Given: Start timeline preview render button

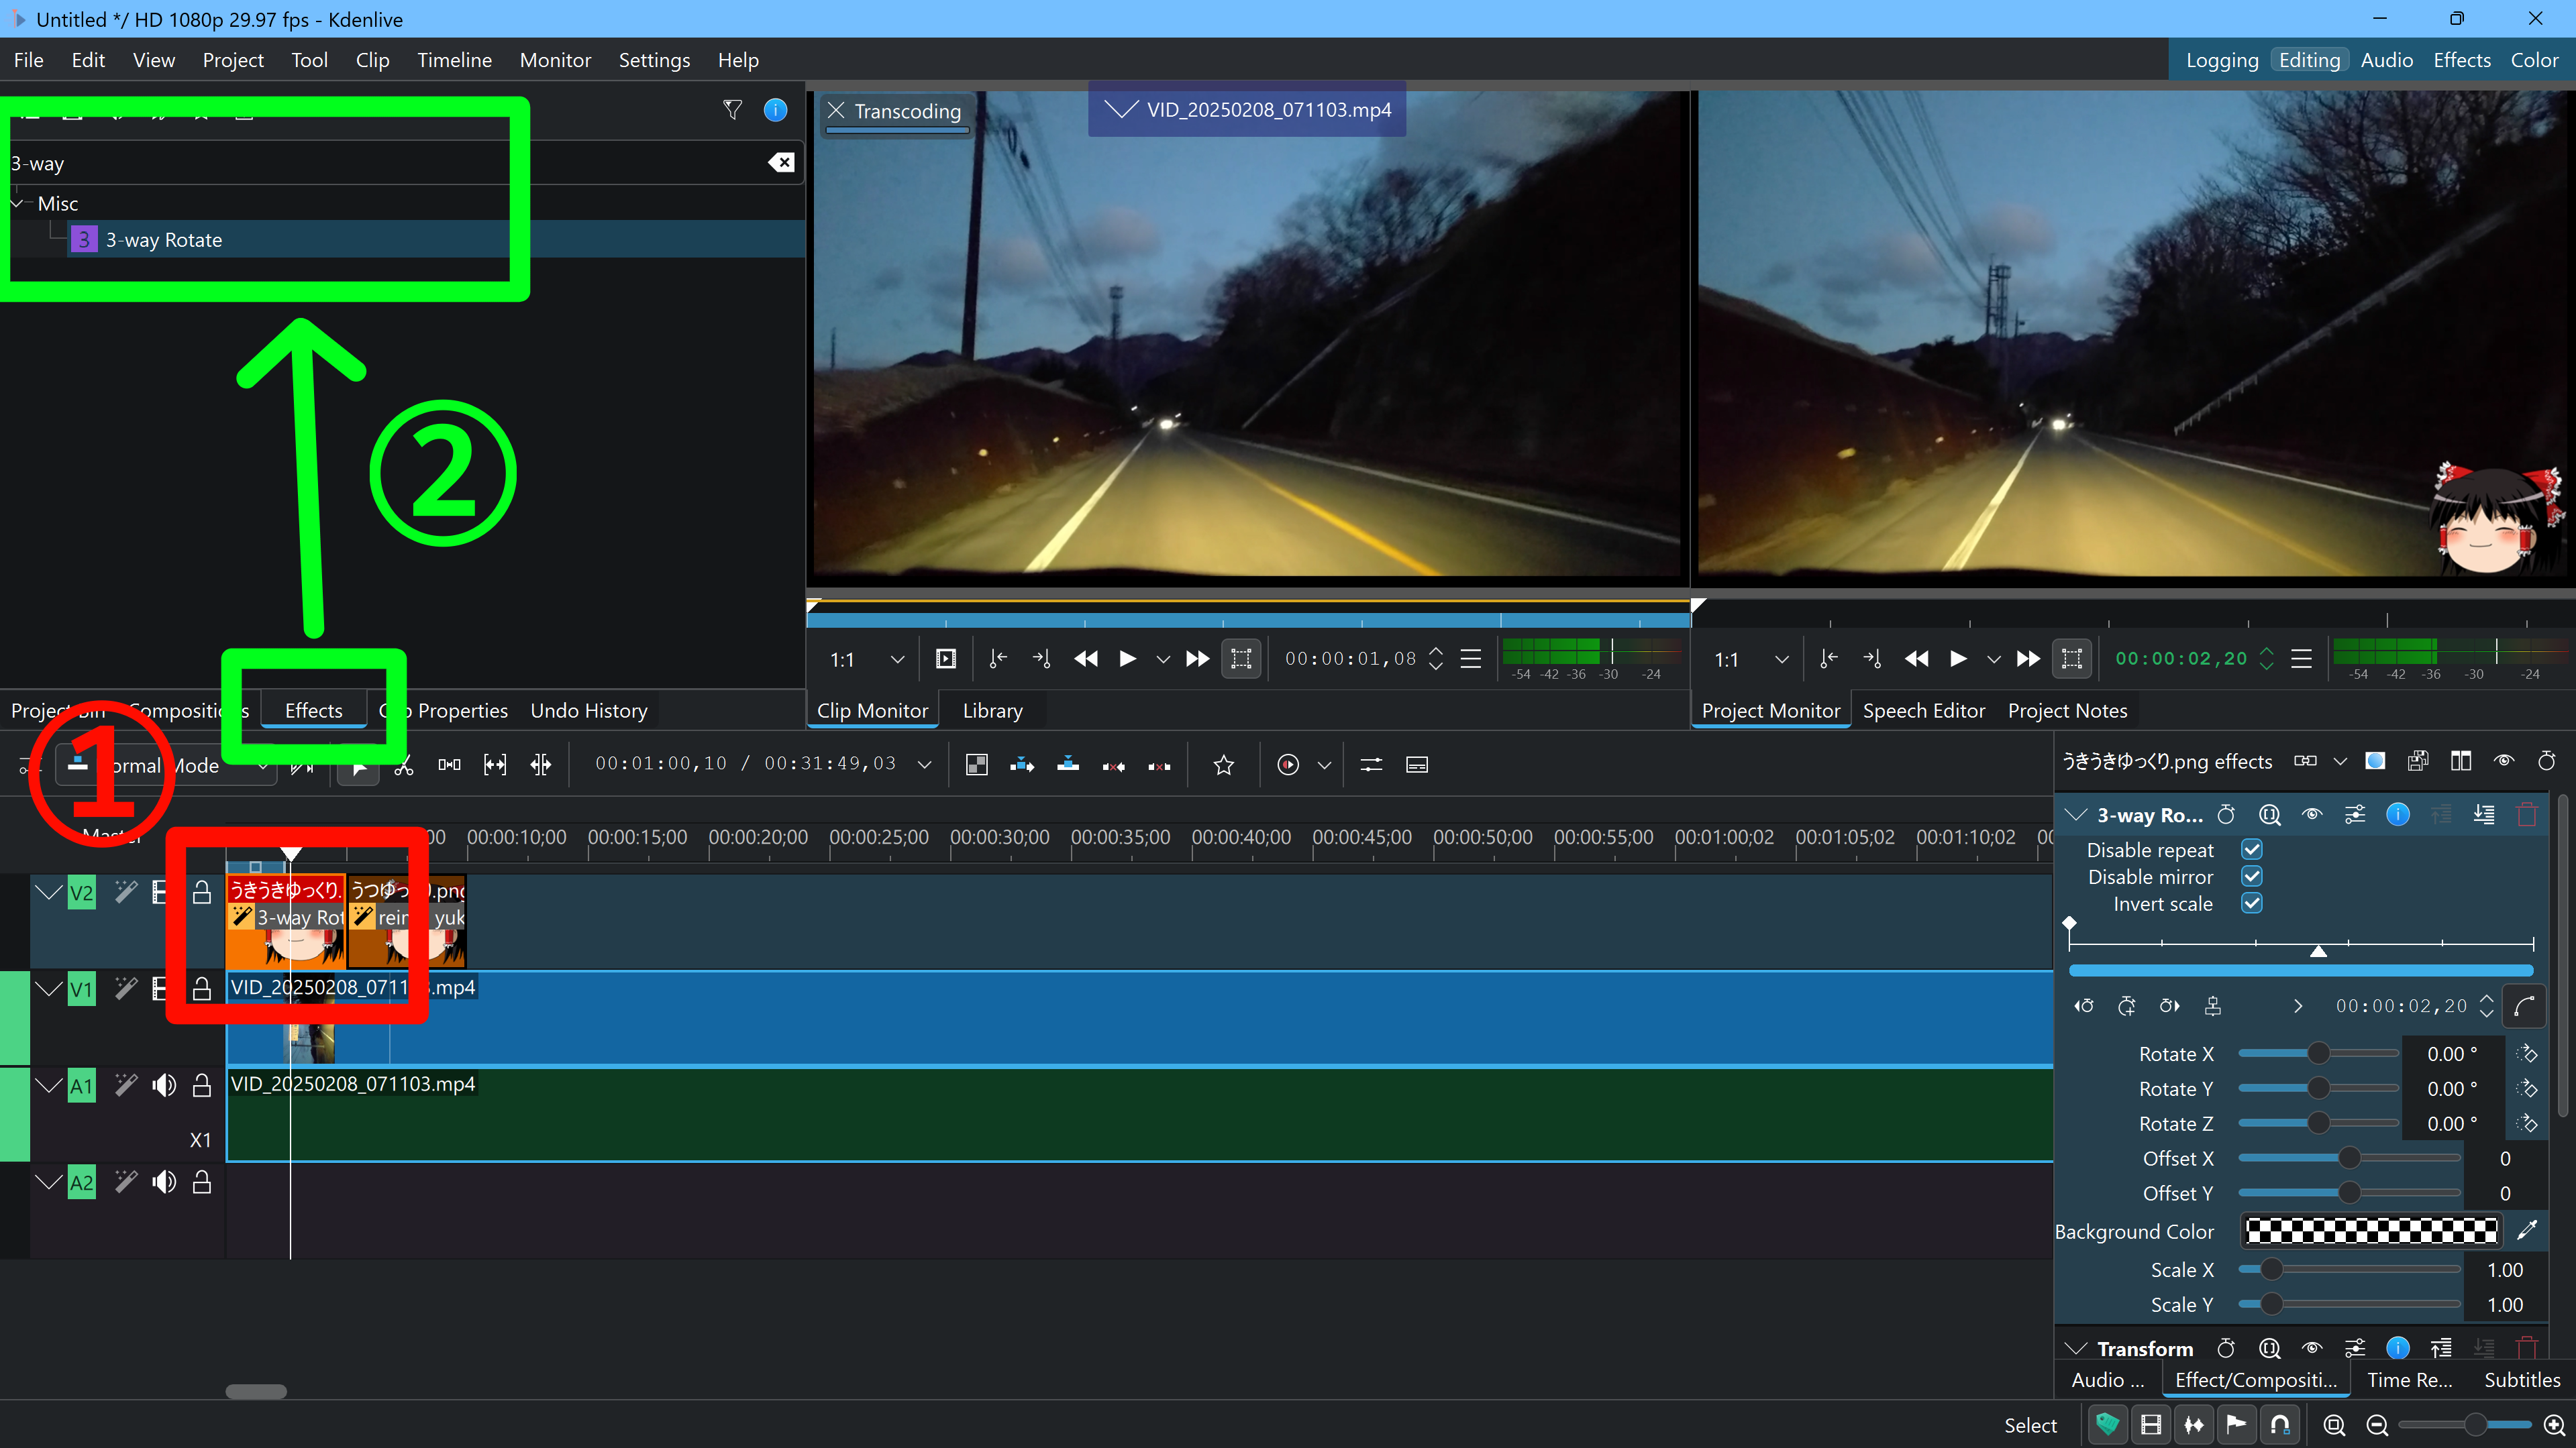Looking at the screenshot, I should pos(1289,765).
